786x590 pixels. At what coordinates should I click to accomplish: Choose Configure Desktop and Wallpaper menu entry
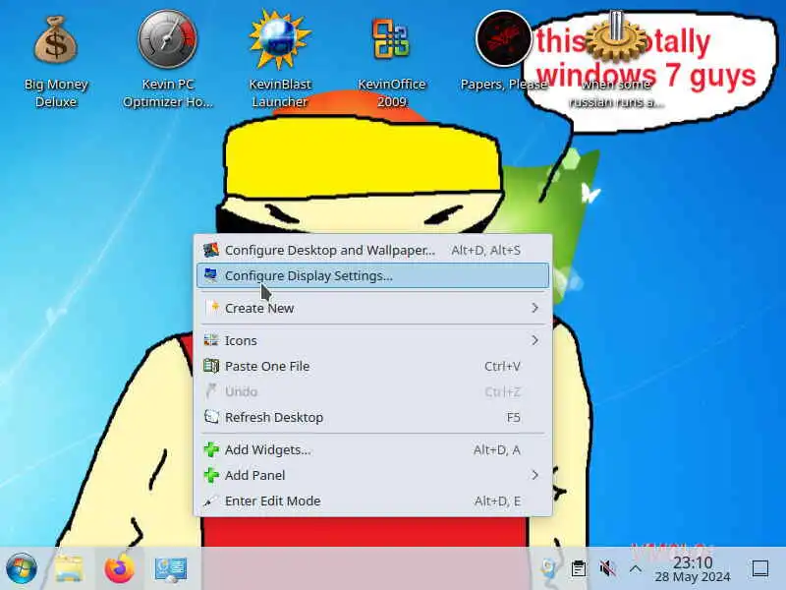pos(373,250)
